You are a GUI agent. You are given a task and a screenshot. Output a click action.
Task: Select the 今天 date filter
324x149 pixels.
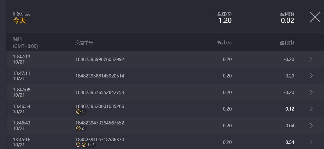(19, 21)
